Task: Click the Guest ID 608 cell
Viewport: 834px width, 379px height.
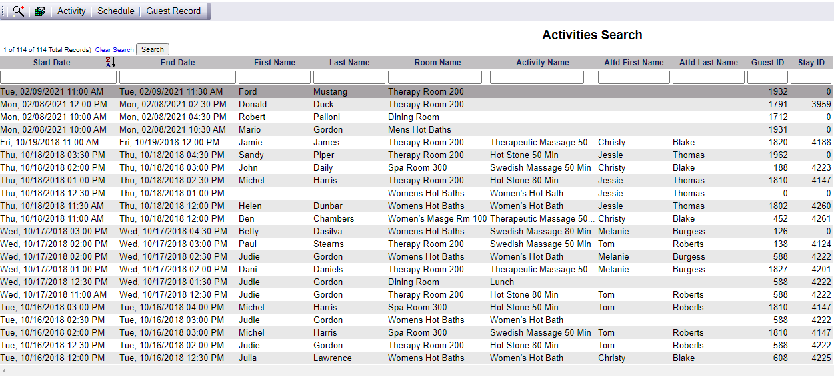Action: coord(780,358)
